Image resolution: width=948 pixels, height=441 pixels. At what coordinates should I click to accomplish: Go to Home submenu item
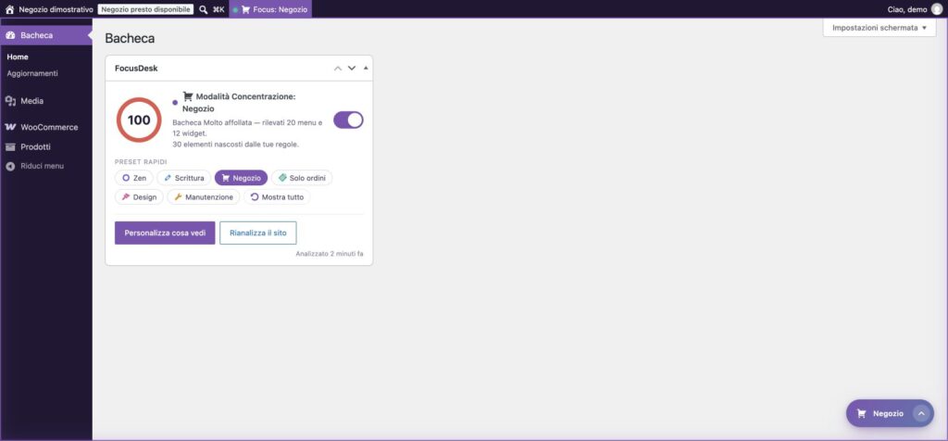coord(18,57)
